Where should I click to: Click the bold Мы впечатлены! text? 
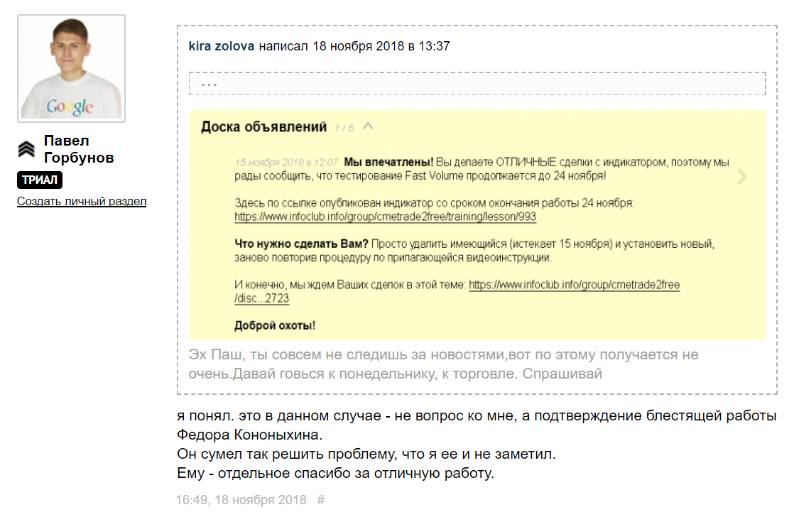coord(388,162)
